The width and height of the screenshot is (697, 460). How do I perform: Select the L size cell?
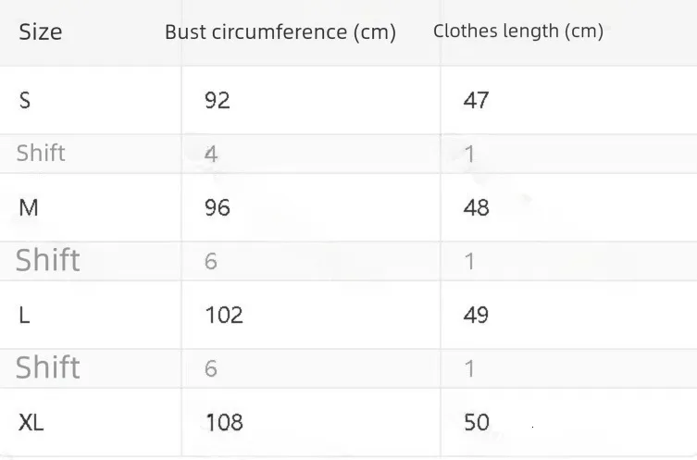point(25,315)
